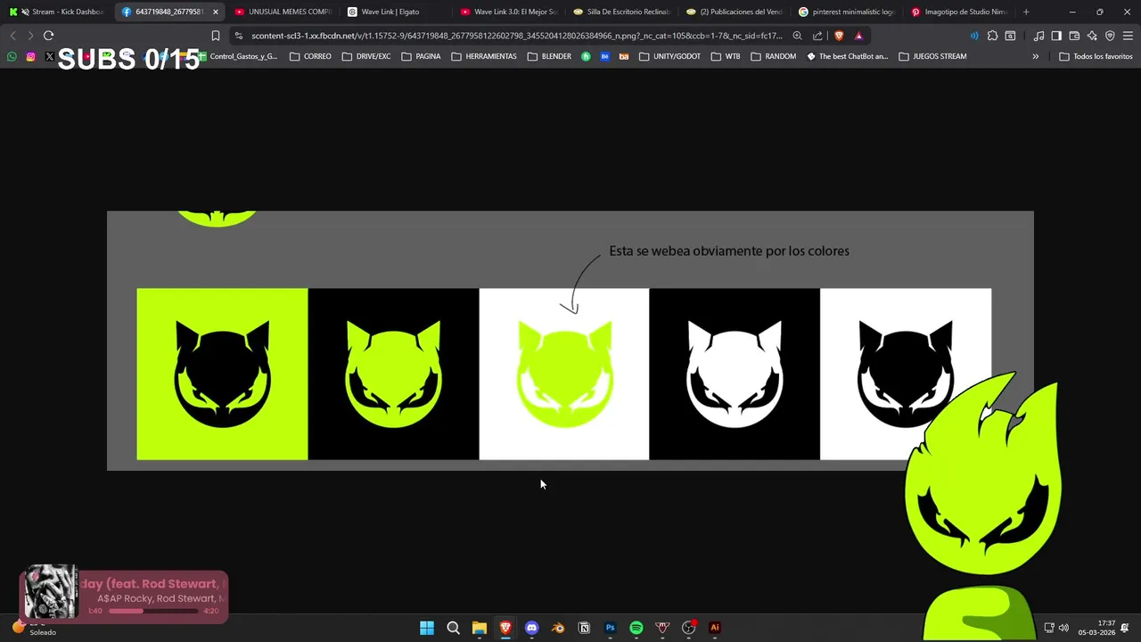Switch to Wave Link | Elgato tab
Image resolution: width=1141 pixels, height=642 pixels.
pyautogui.click(x=396, y=12)
